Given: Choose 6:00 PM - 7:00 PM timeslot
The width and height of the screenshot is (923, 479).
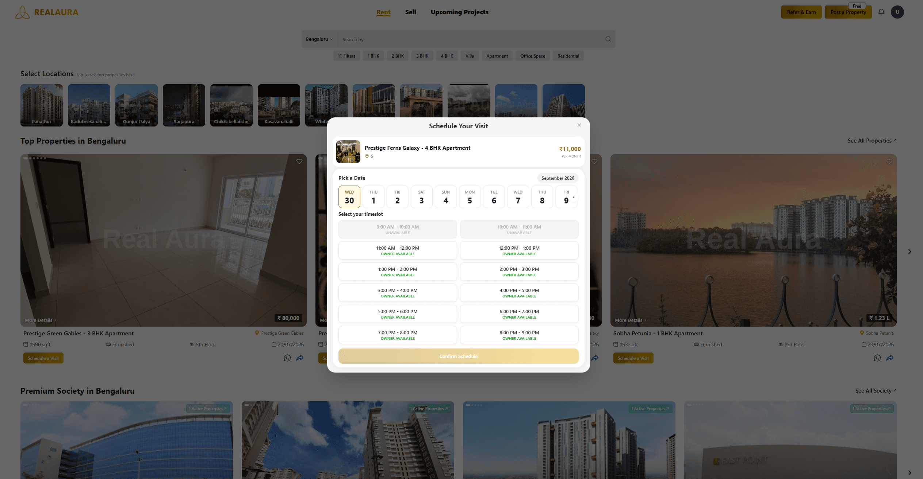Looking at the screenshot, I should point(519,314).
